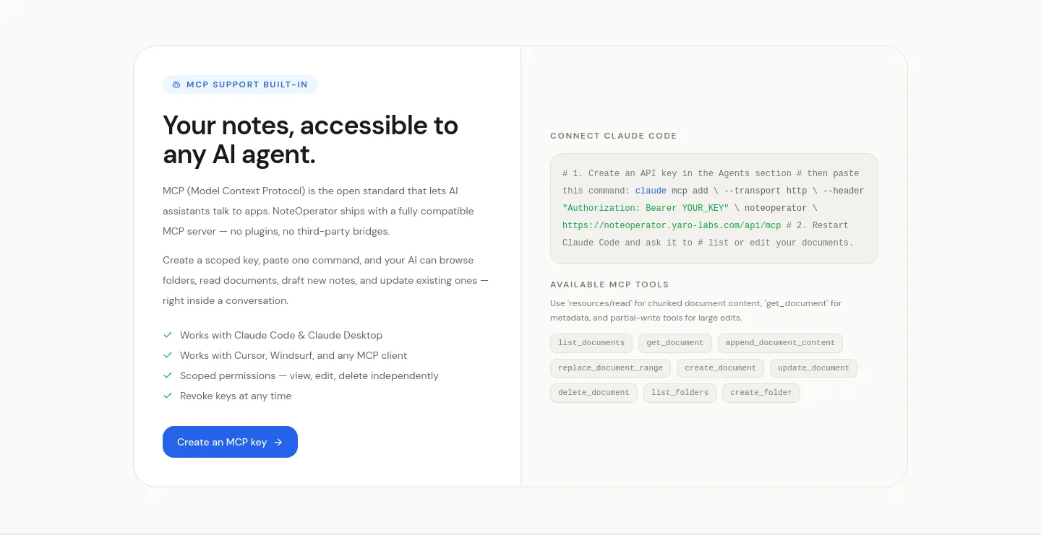This screenshot has width=1041, height=535.
Task: Click the paragraph starting Create a scoped key
Action: pyautogui.click(x=325, y=280)
